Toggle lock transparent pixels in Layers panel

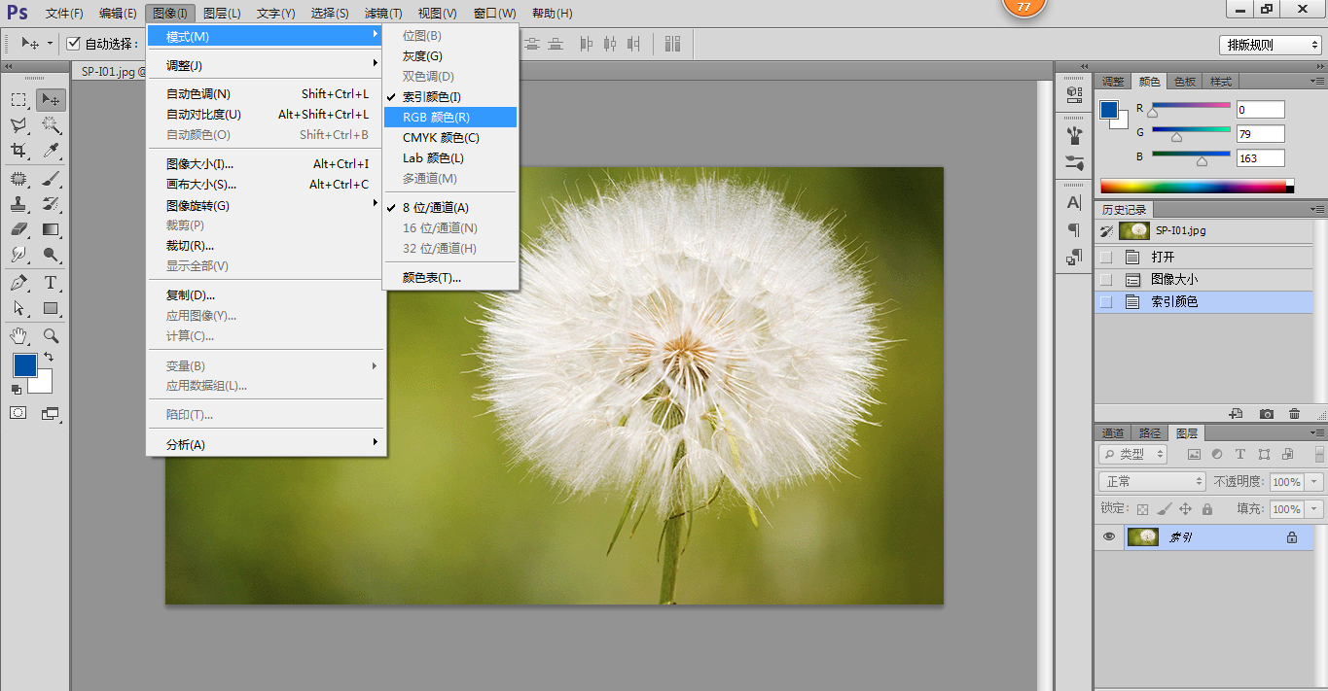[1143, 509]
